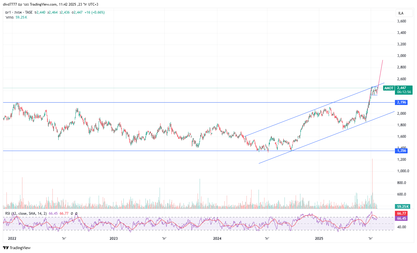Screen dimensions: 417x253
Task: Click the red 66.77 RSI scale label
Action: (x=401, y=213)
